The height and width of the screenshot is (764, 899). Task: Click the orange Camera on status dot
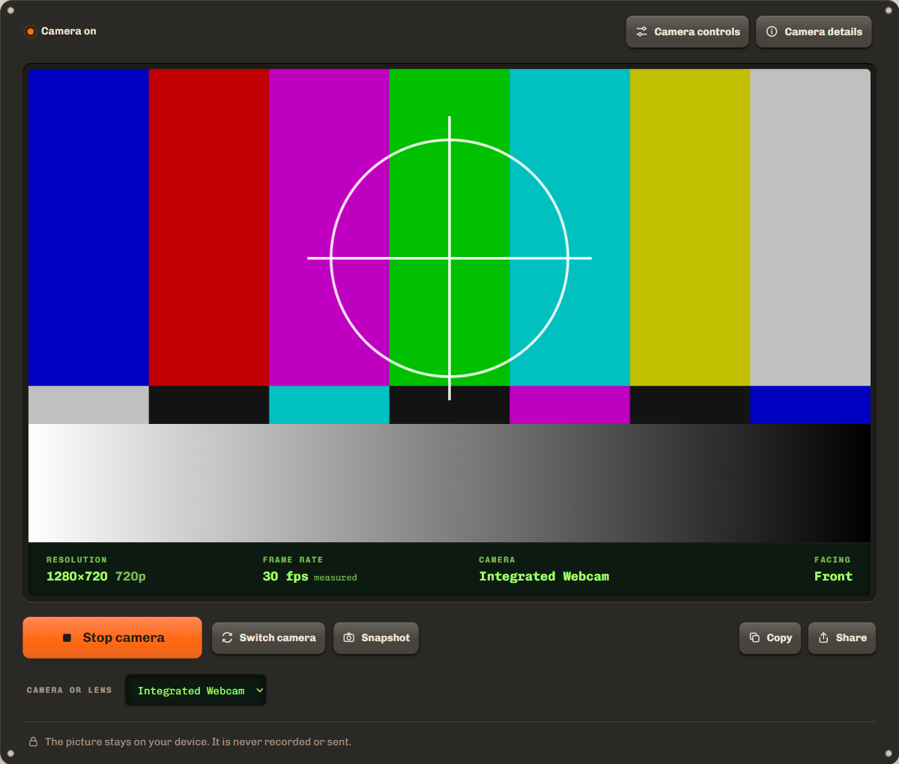pos(31,31)
